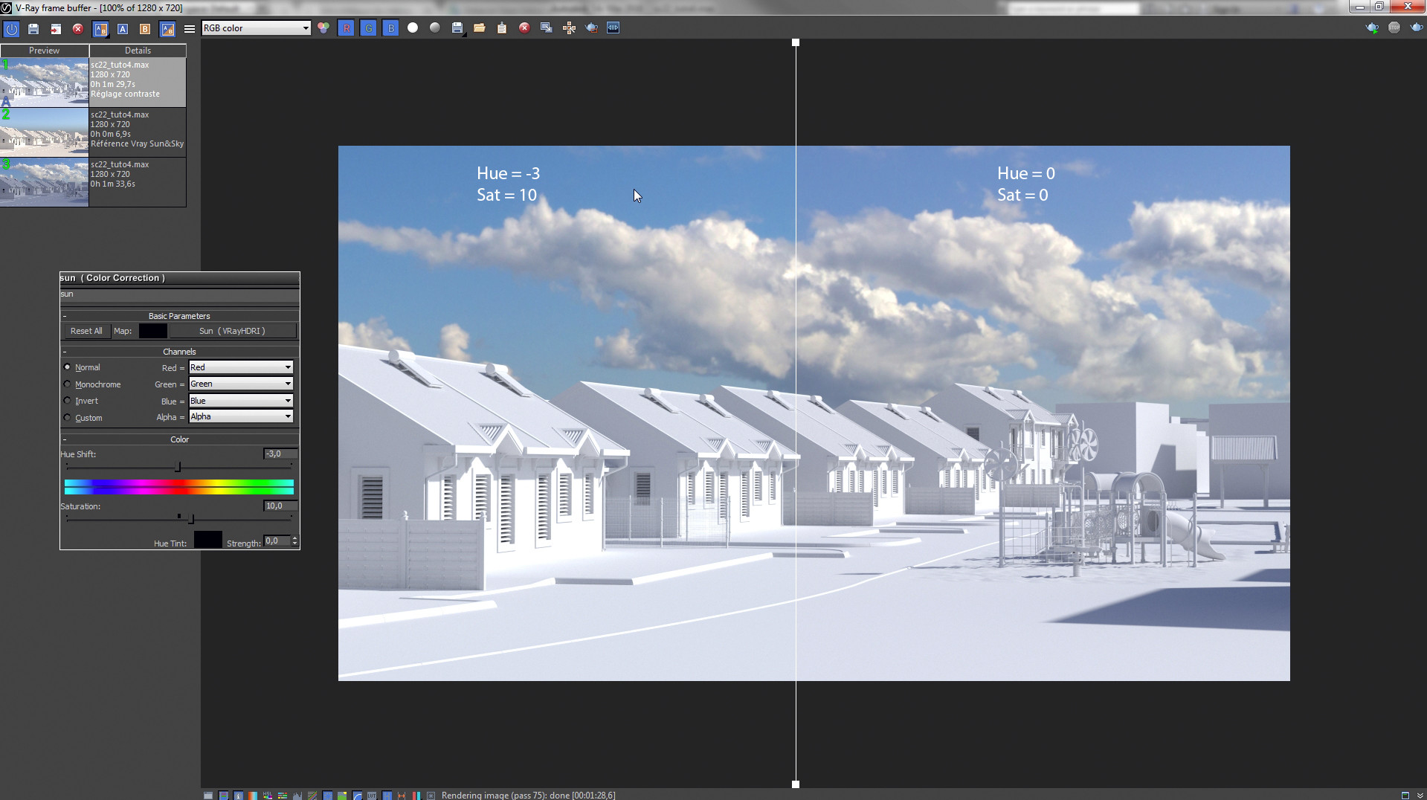1427x800 pixels.
Task: Toggle the blue channel B button
Action: pos(390,28)
